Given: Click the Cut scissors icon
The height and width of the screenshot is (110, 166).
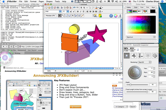Looking at the screenshot, I should [62, 8].
